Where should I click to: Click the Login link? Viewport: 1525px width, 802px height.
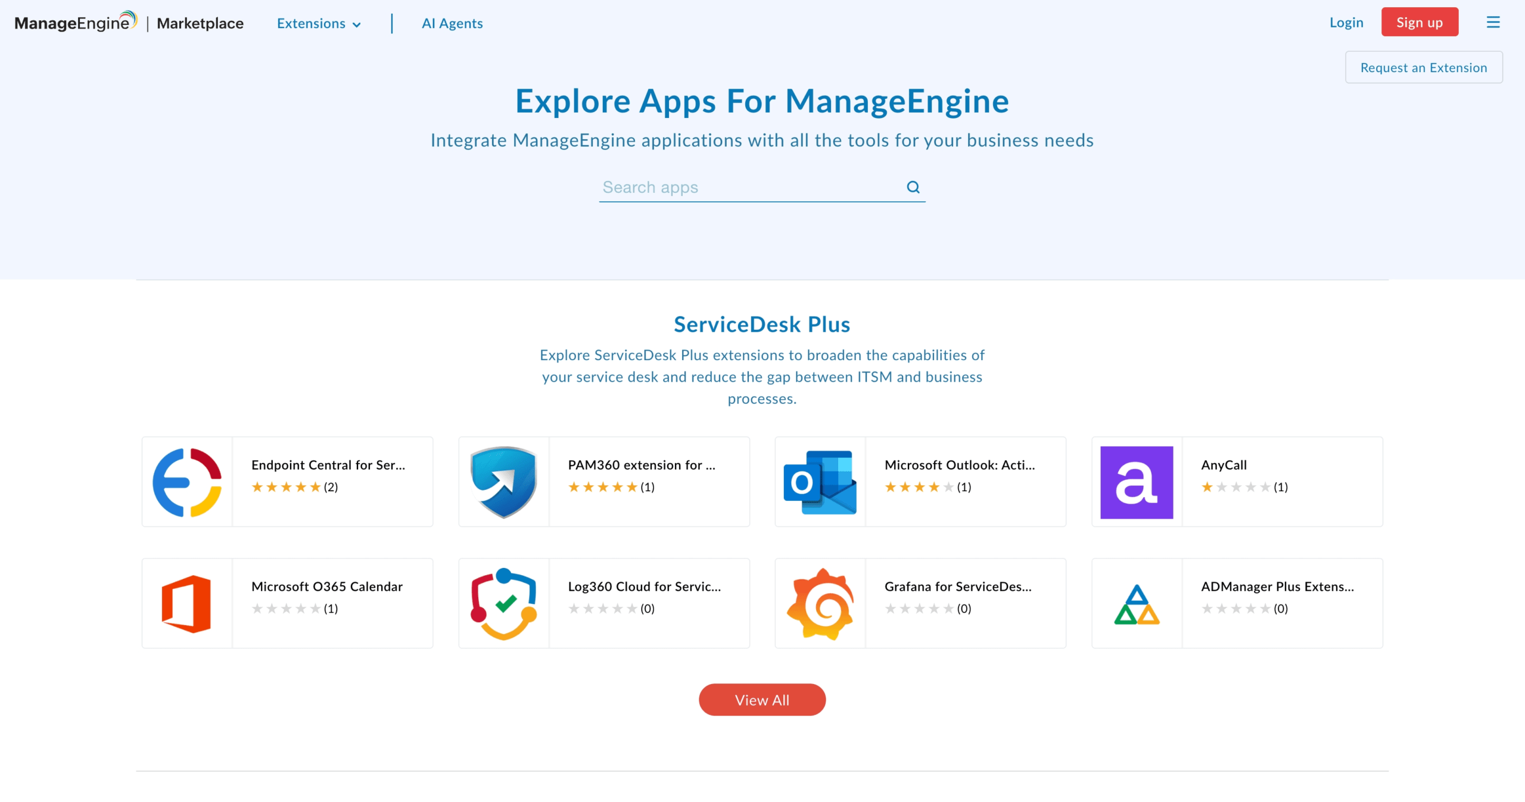point(1346,22)
